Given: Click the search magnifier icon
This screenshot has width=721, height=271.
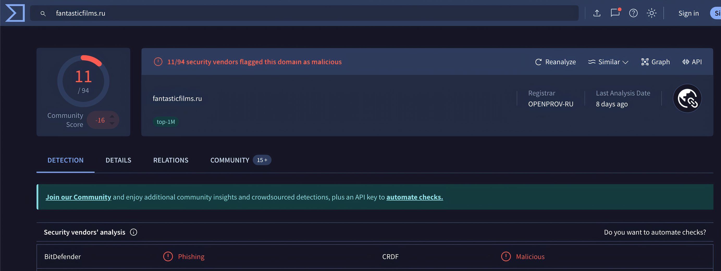Looking at the screenshot, I should point(43,14).
